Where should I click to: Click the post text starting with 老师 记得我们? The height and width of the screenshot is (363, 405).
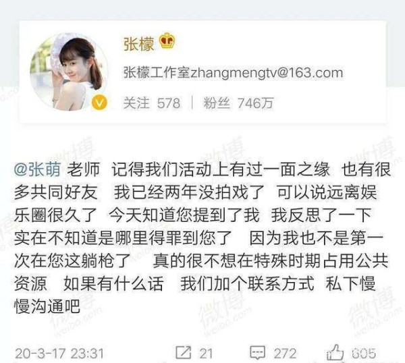[x=202, y=238]
